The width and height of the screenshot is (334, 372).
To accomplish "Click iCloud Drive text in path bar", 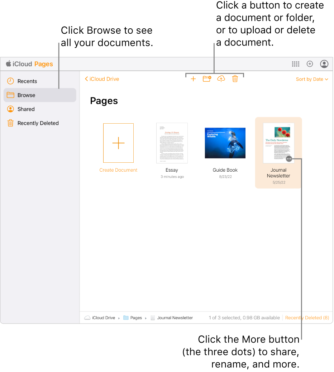I will coord(104,318).
